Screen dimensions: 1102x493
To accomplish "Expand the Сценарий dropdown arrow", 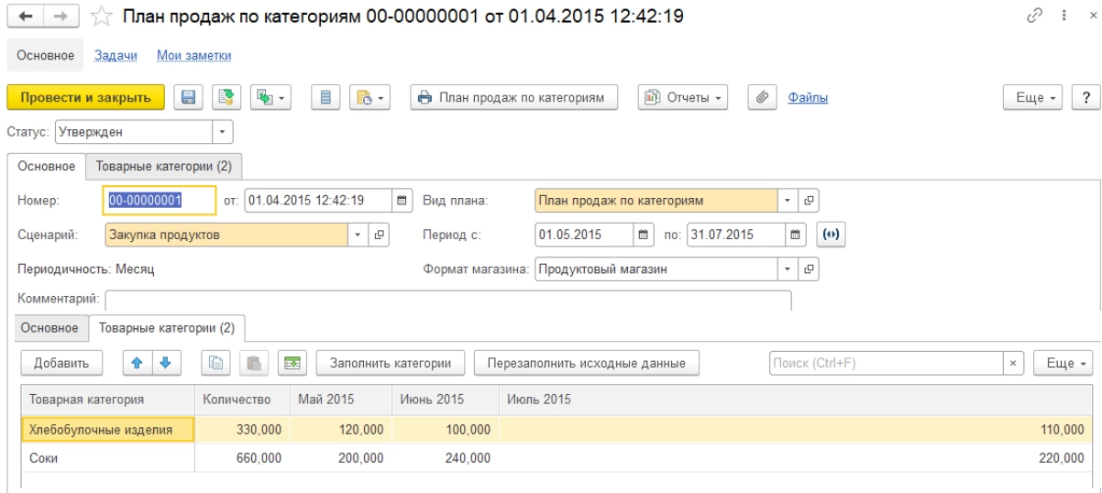I will (x=359, y=234).
